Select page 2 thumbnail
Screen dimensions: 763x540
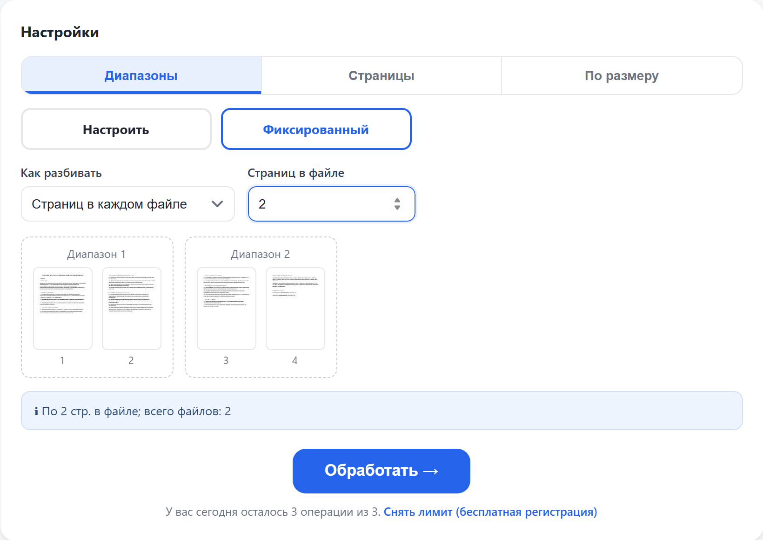132,309
